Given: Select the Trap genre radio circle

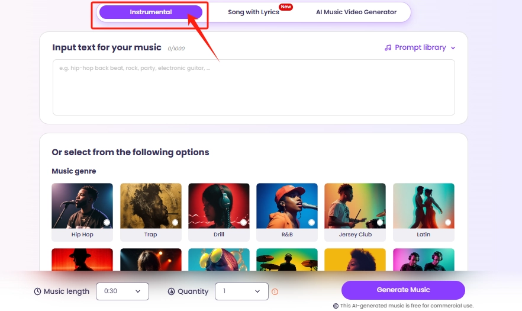Looking at the screenshot, I should coord(175,223).
